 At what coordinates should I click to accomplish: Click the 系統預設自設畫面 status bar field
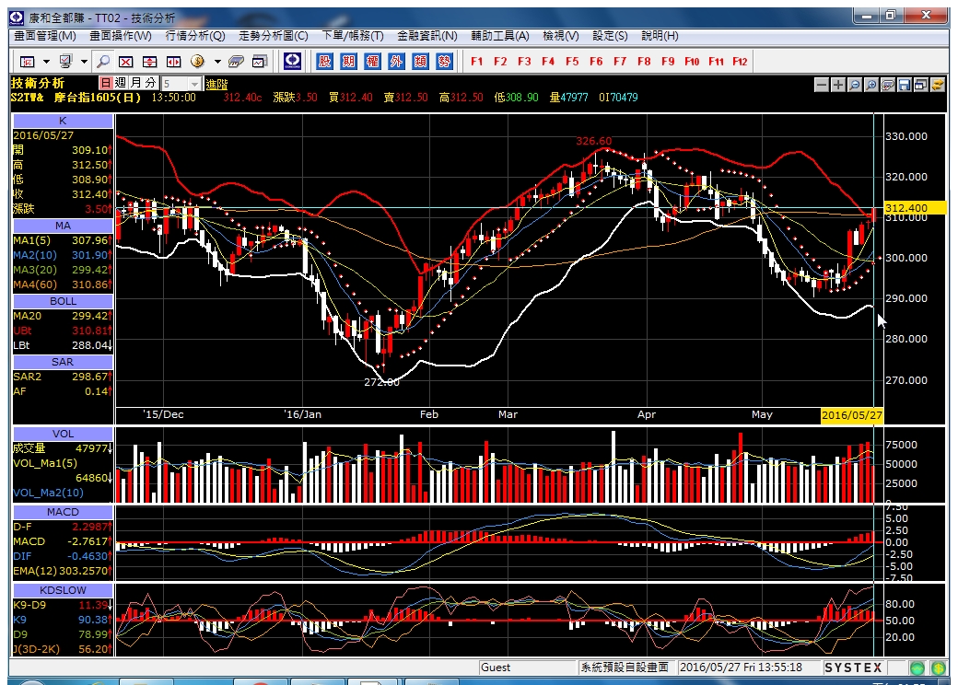coord(625,668)
